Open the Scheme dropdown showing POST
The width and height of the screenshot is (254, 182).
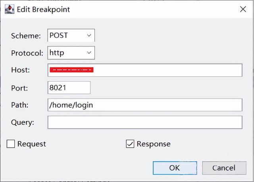(71, 35)
